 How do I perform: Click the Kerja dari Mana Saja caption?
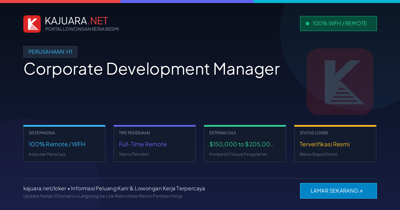[47, 154]
